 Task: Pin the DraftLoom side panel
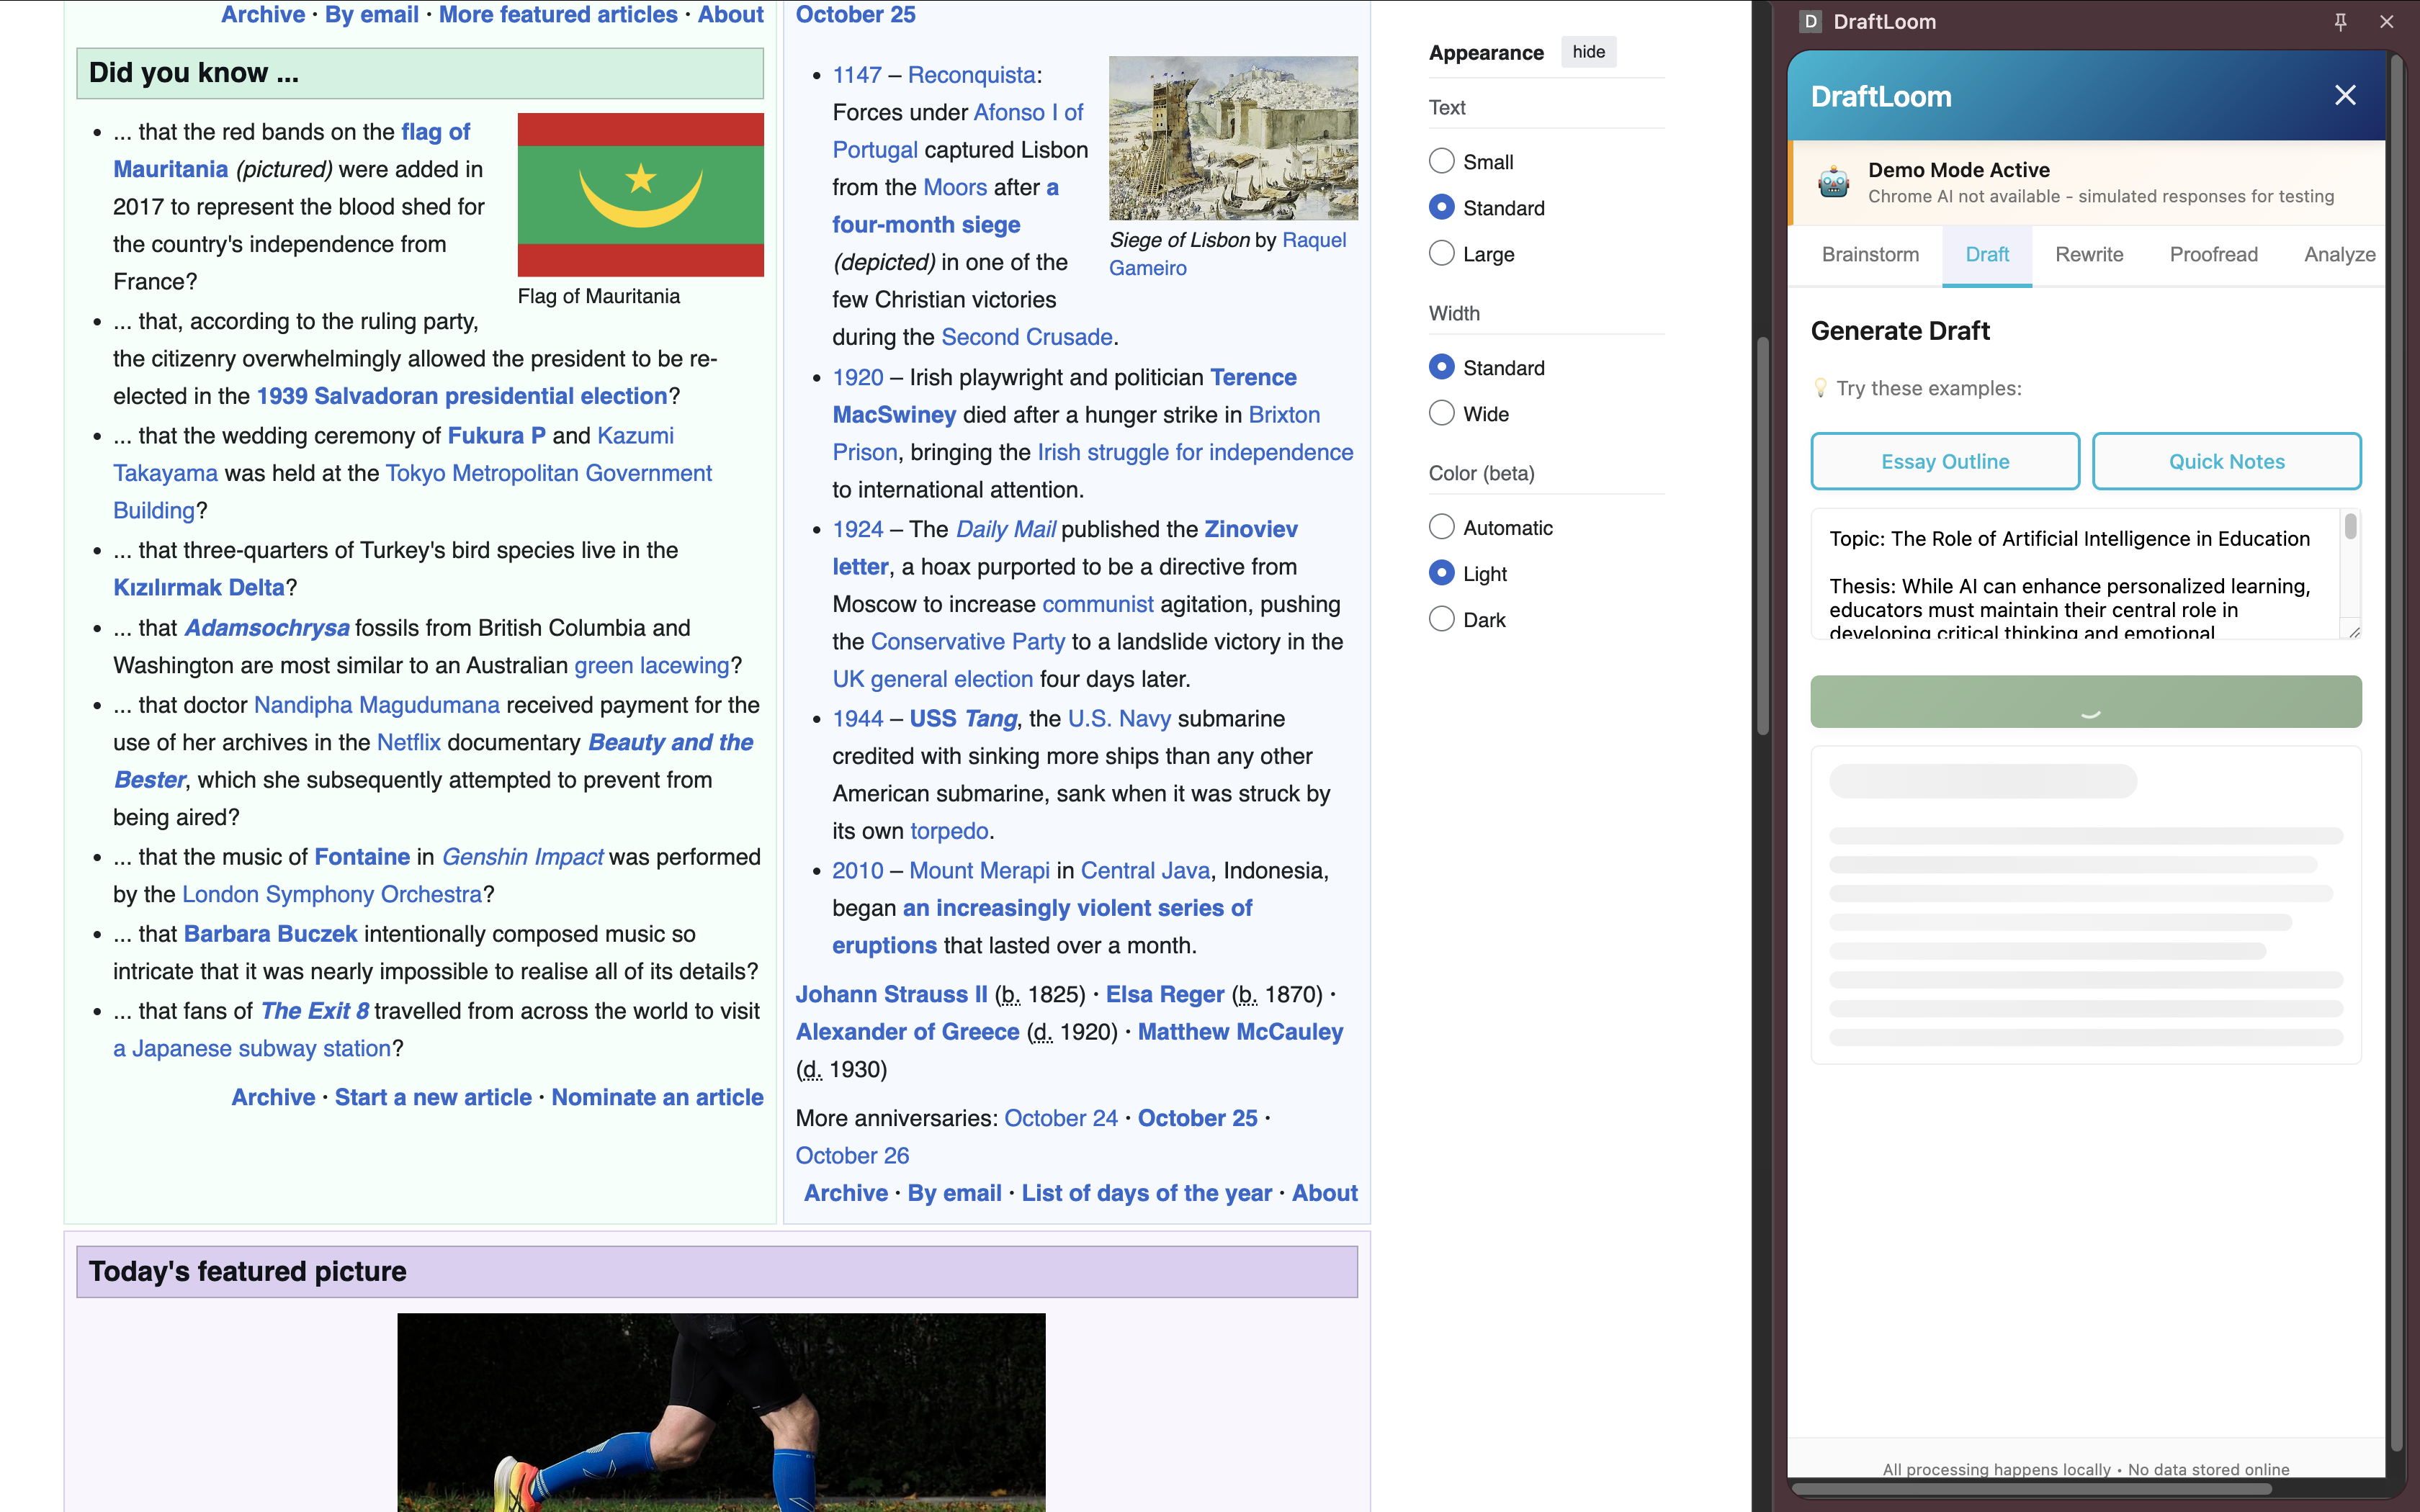[x=2340, y=22]
